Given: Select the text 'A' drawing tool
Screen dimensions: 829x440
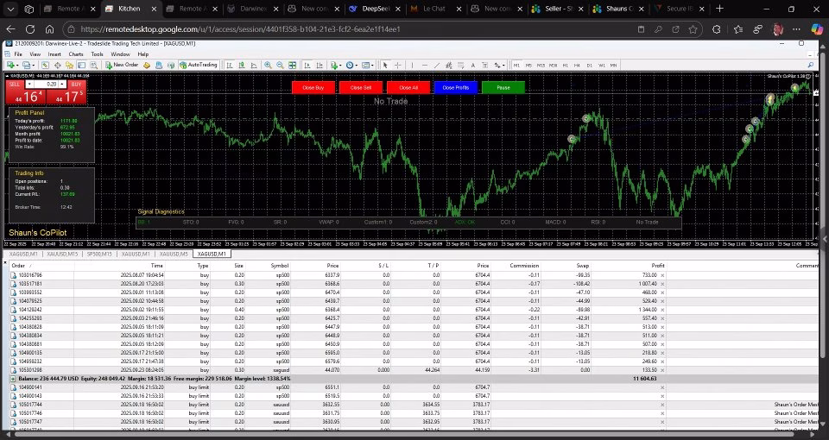Looking at the screenshot, I should tap(472, 65).
